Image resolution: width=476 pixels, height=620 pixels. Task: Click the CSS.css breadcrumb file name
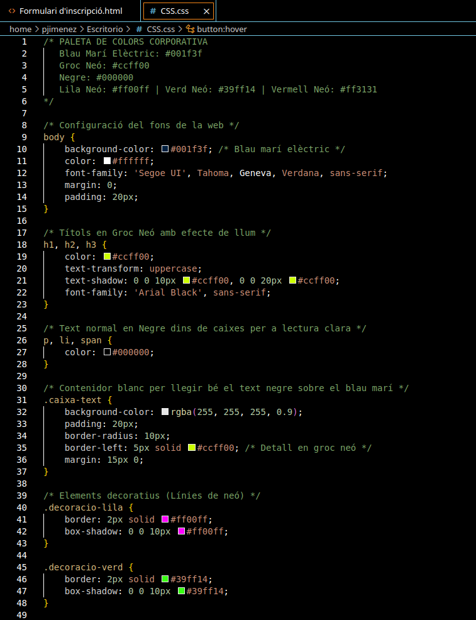[160, 29]
